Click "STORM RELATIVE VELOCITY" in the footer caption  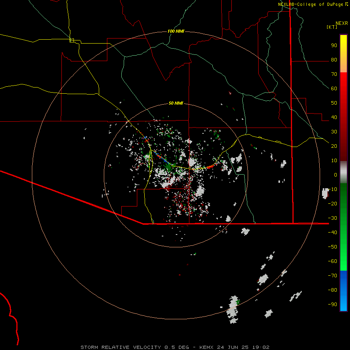click(121, 347)
